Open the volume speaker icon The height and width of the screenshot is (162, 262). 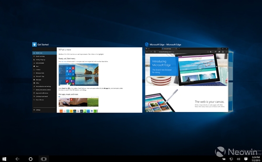point(238,159)
